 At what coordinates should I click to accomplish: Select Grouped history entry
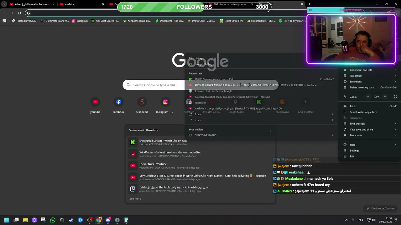pos(261,64)
